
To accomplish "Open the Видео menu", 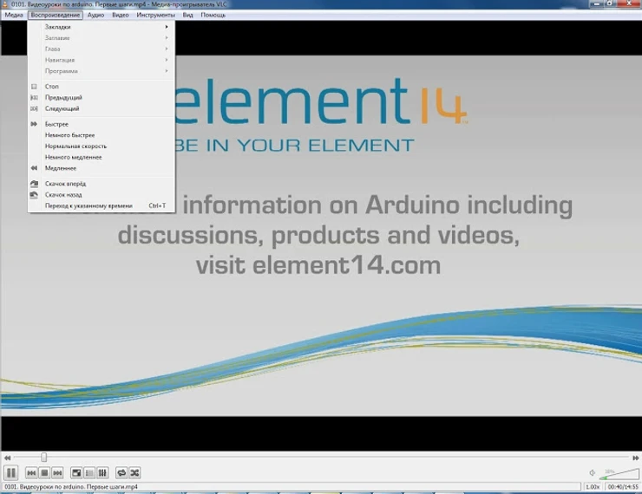I will [121, 15].
